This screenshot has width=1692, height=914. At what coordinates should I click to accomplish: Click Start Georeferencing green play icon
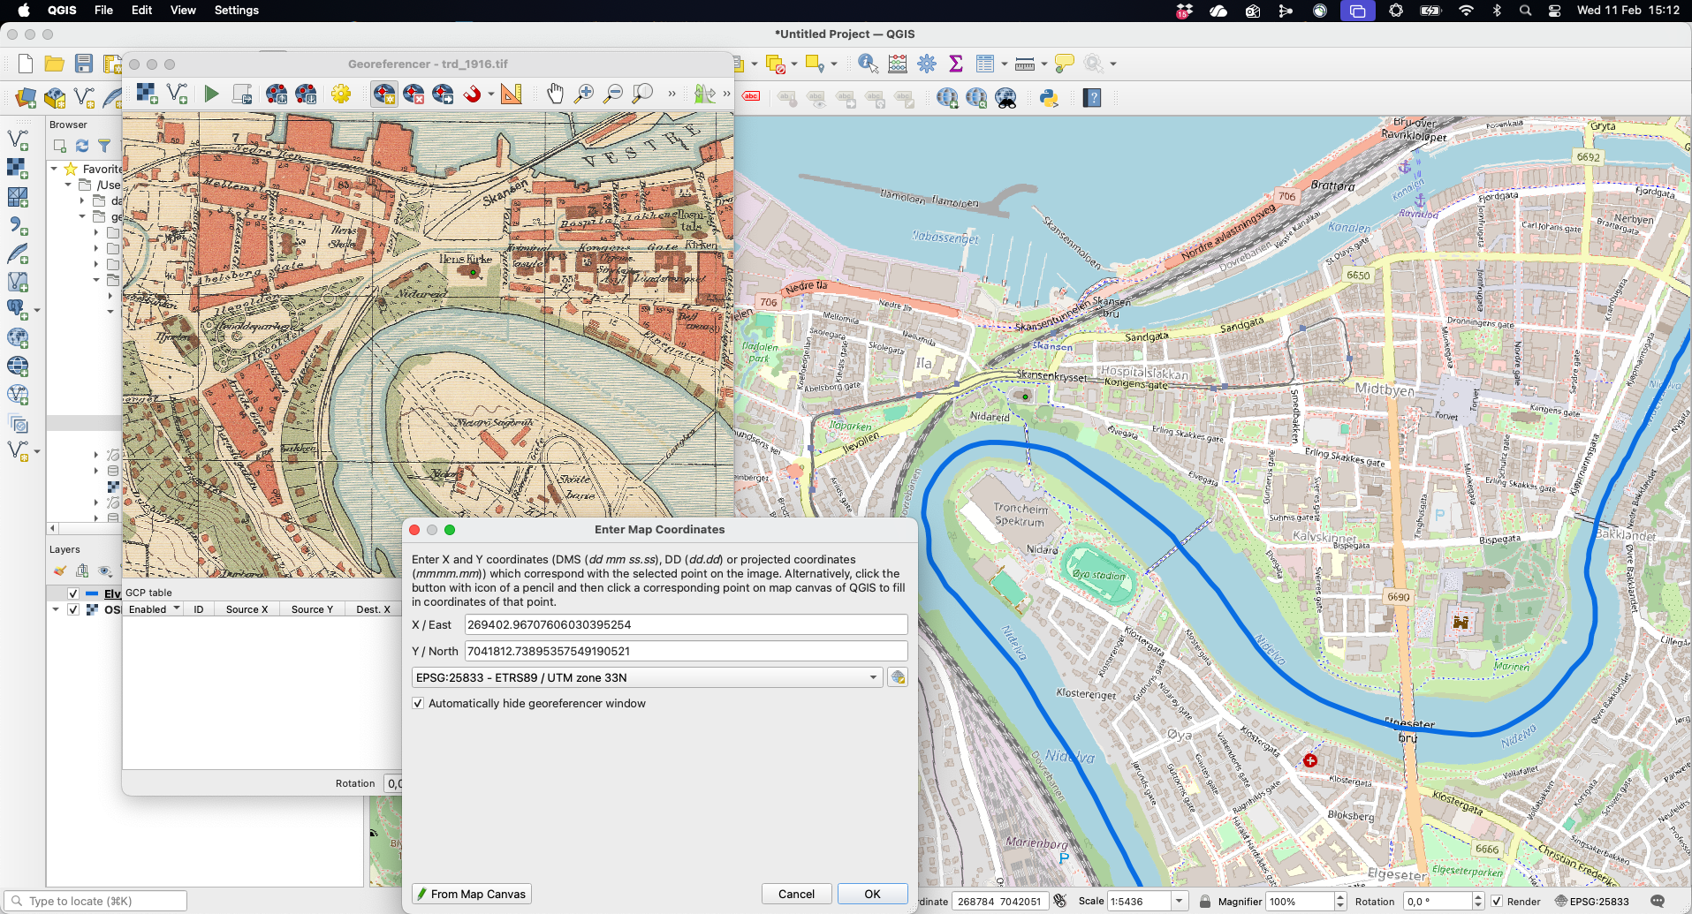coord(211,94)
